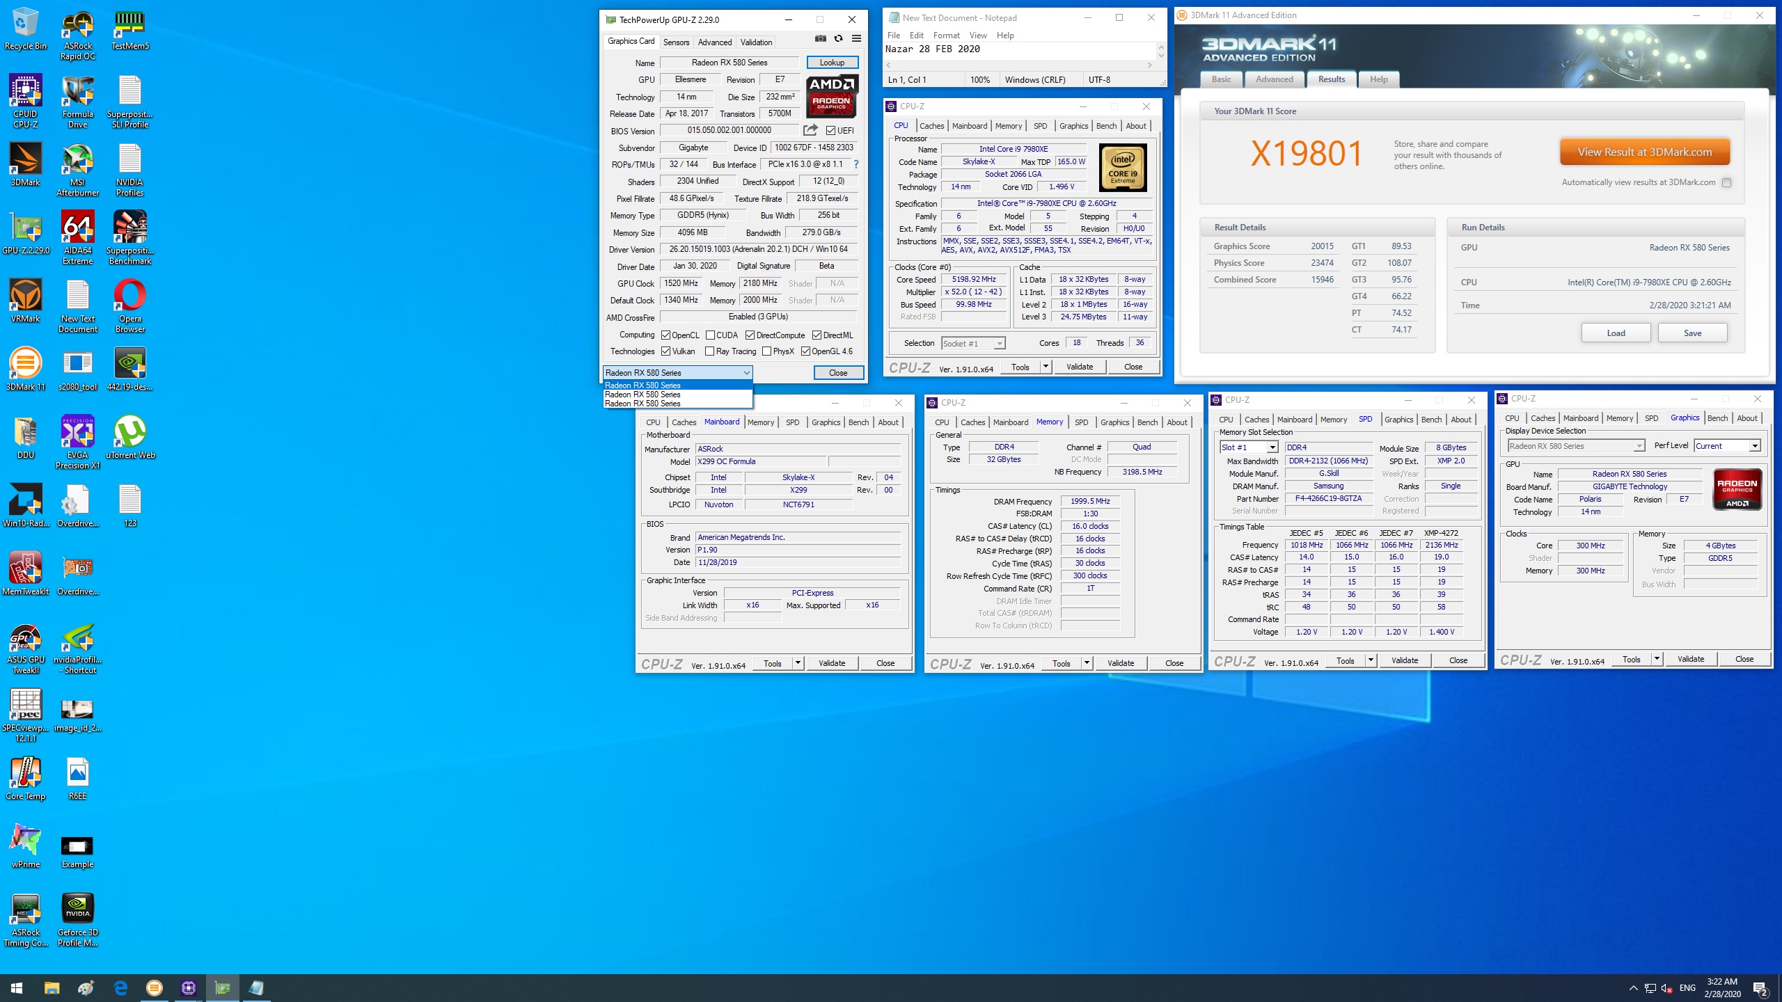This screenshot has height=1002, width=1782.
Task: Collapse GPU-Z Radeon RX 580 device dropdown
Action: pos(746,372)
